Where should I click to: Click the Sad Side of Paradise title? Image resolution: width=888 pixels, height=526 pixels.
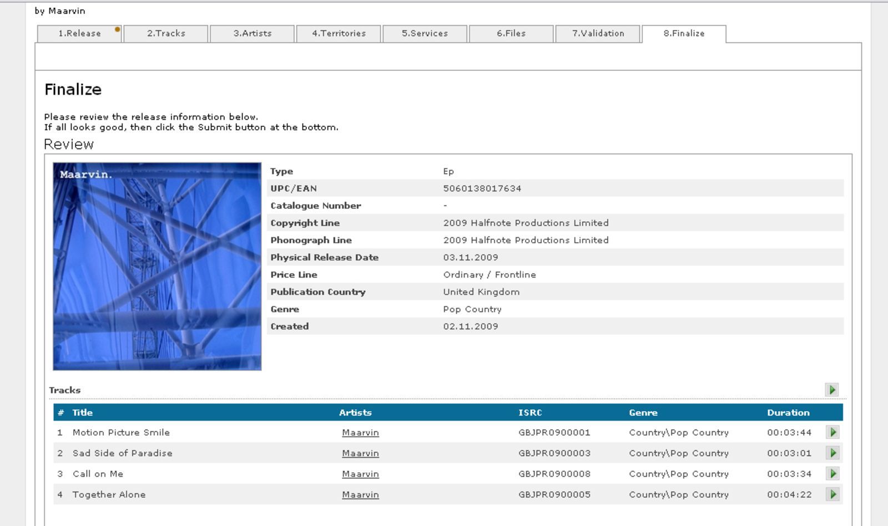coord(122,453)
